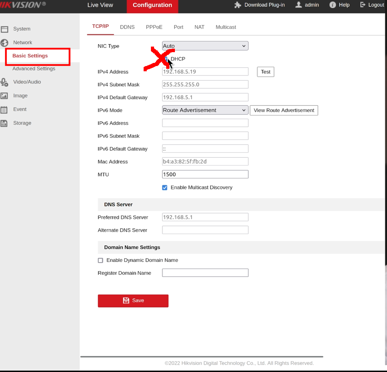
Task: Click the floppy disk icon on Save
Action: coord(126,300)
